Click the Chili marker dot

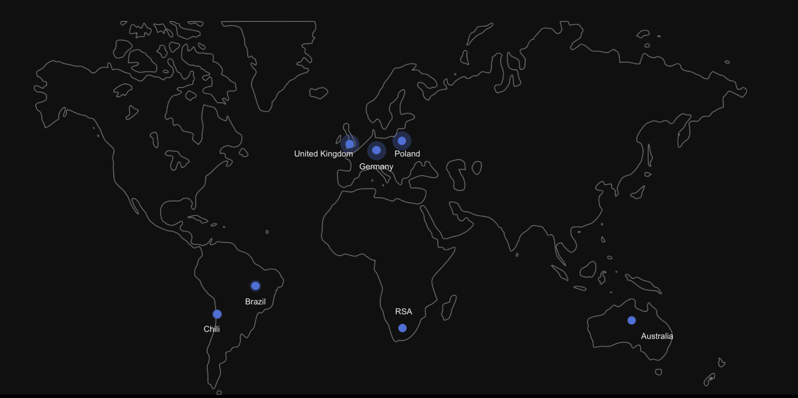[217, 314]
